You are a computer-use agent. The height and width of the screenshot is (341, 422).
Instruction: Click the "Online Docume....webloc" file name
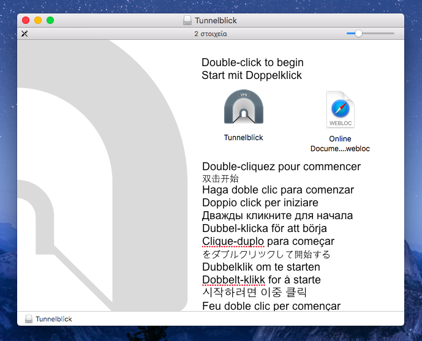[x=340, y=144]
